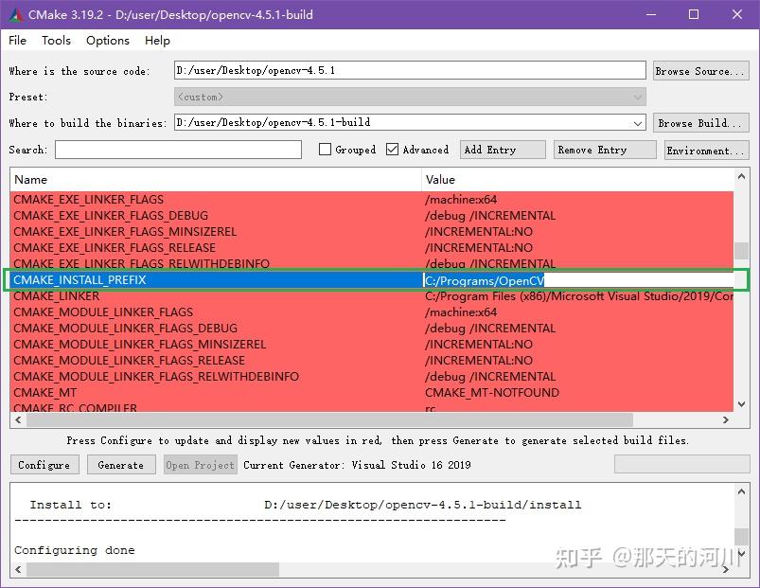Edit the CMAKE_INSTALL_PREFIX value field
This screenshot has height=588, width=760.
[x=568, y=279]
